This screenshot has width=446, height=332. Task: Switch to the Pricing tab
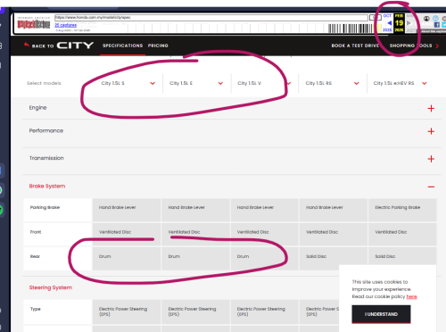158,46
